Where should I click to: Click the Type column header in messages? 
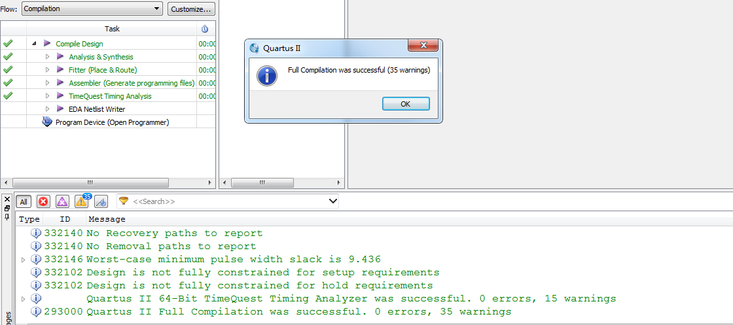[x=29, y=219]
